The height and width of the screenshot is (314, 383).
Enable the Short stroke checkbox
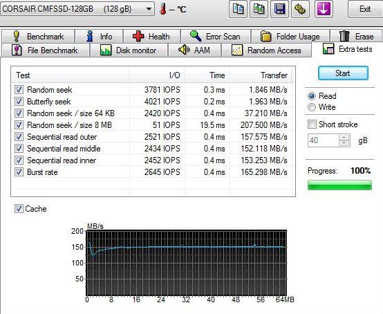pyautogui.click(x=312, y=124)
